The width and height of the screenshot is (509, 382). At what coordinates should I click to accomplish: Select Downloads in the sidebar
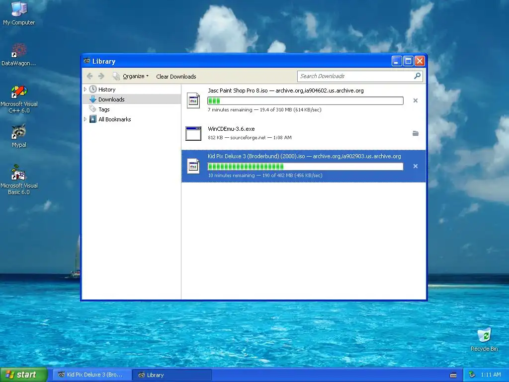[x=111, y=99]
